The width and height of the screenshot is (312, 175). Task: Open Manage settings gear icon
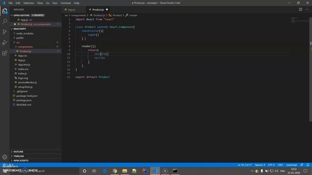[x=5, y=157]
